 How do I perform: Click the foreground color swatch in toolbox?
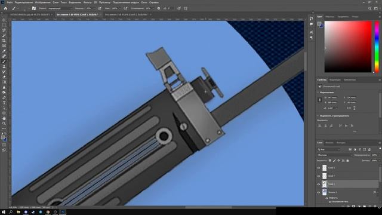tap(2, 137)
